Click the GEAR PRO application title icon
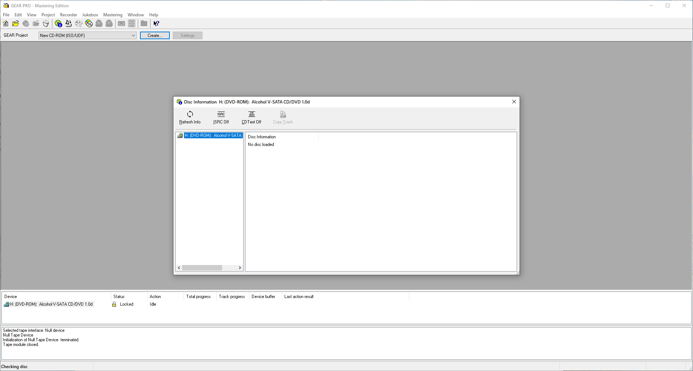Viewport: 693px width, 371px height. point(6,5)
